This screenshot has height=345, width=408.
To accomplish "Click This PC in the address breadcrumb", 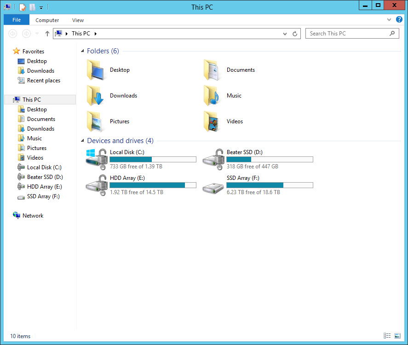I will [x=81, y=34].
